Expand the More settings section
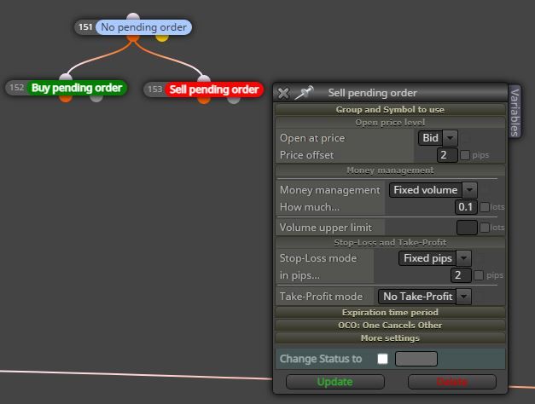Image resolution: width=535 pixels, height=404 pixels. point(390,338)
